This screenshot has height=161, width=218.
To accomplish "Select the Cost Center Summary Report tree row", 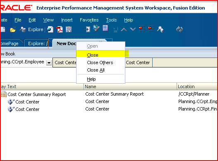I will pos(37,94).
